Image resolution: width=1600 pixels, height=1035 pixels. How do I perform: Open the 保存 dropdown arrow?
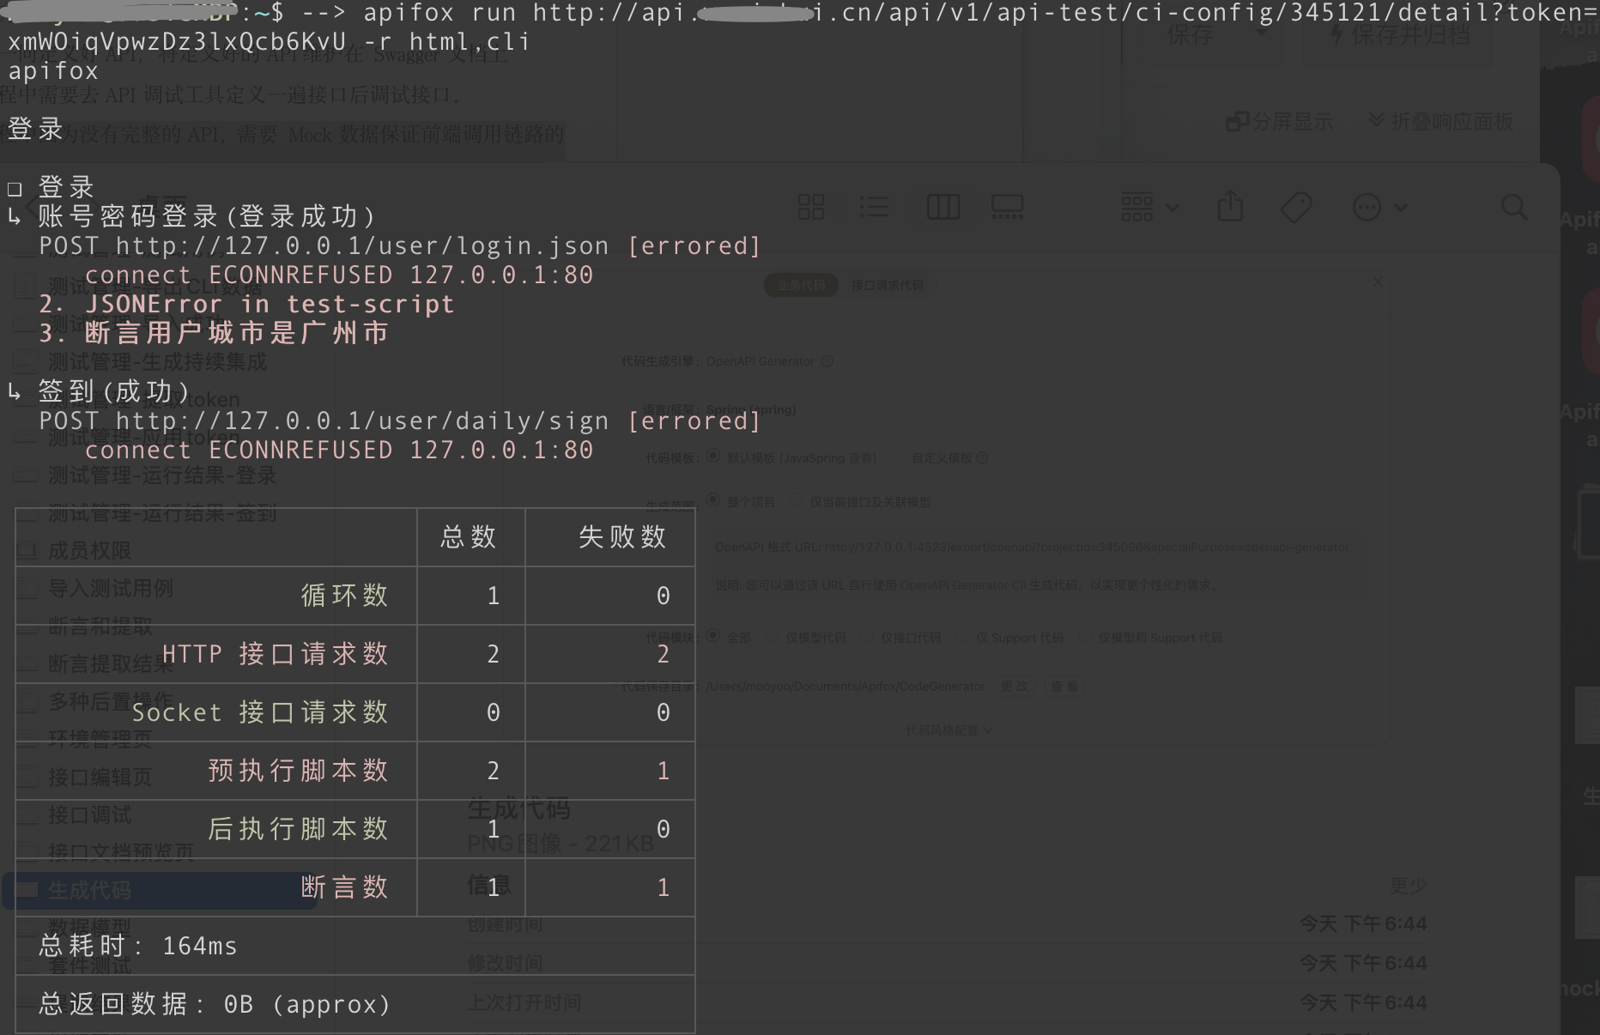[1262, 34]
